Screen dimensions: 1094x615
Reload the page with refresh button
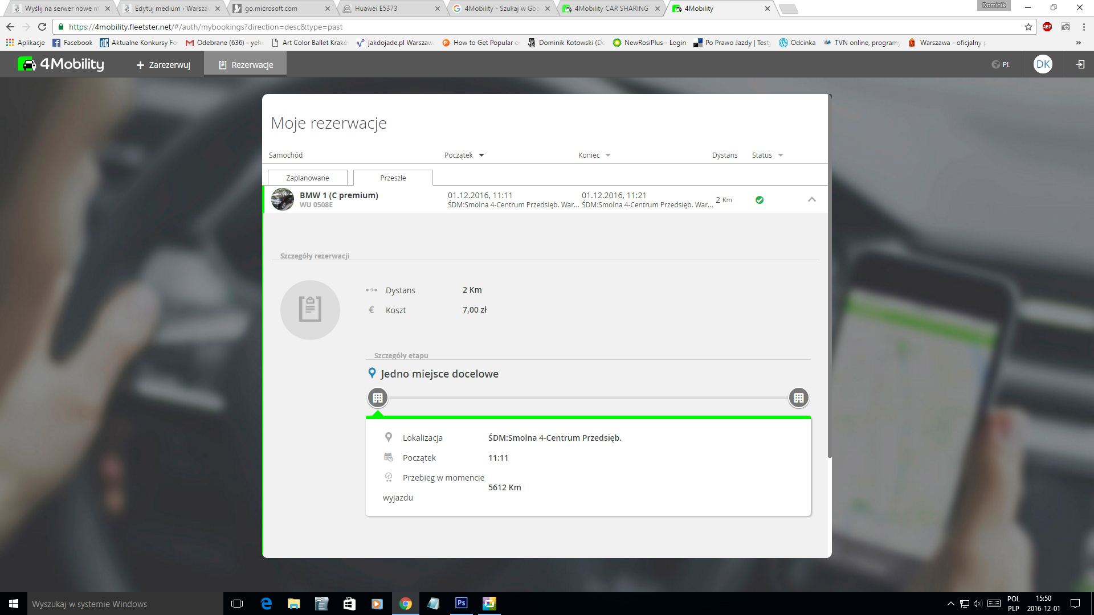pos(42,27)
